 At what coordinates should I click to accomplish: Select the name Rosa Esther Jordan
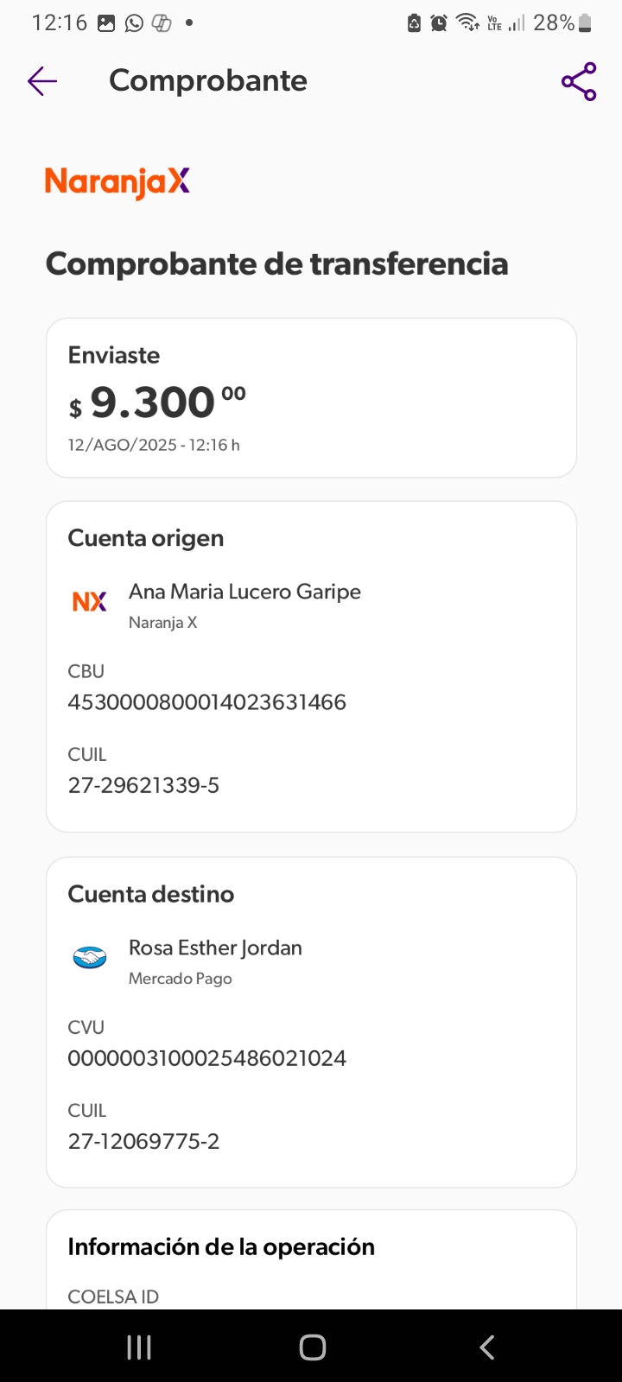click(x=215, y=948)
